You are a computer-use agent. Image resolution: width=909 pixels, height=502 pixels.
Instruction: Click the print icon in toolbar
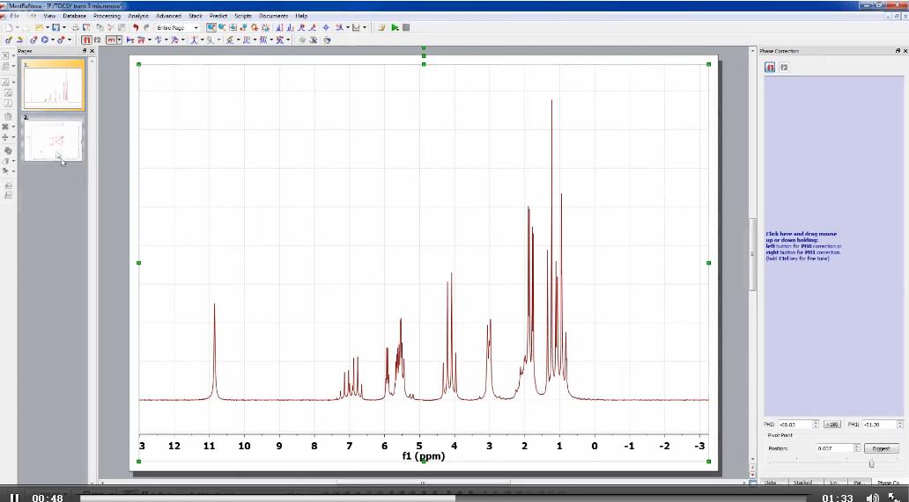(76, 27)
